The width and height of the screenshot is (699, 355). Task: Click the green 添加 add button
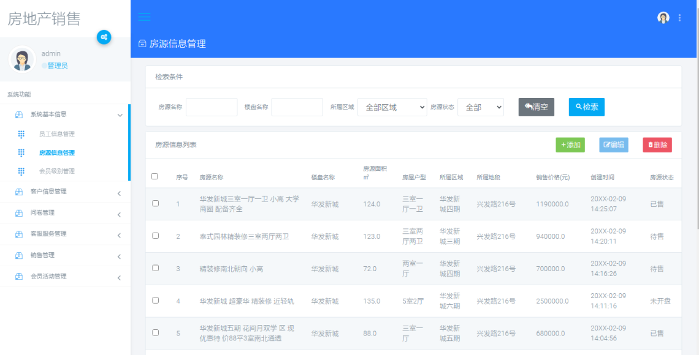pyautogui.click(x=570, y=144)
